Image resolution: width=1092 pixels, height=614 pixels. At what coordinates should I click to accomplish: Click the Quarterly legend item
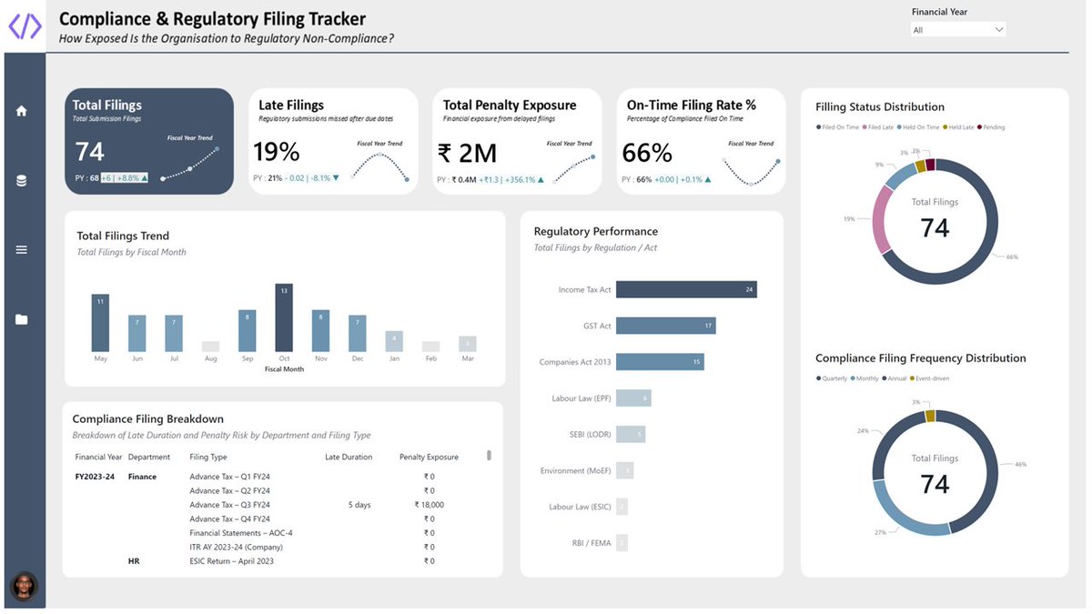click(x=832, y=378)
